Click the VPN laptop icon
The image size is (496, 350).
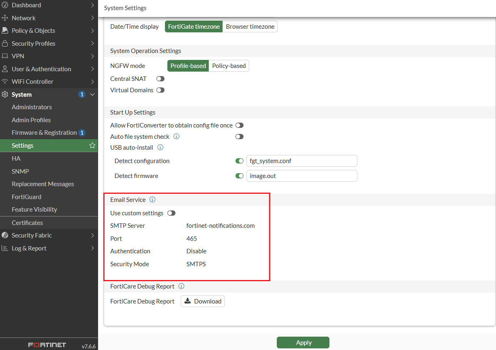(5, 56)
